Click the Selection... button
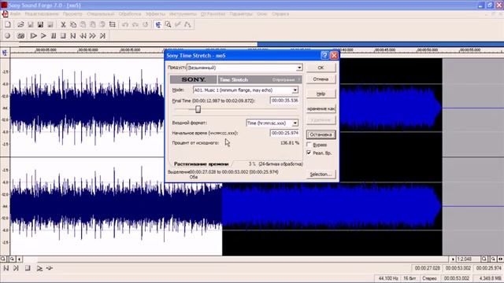This screenshot has height=283, width=504. 321,175
